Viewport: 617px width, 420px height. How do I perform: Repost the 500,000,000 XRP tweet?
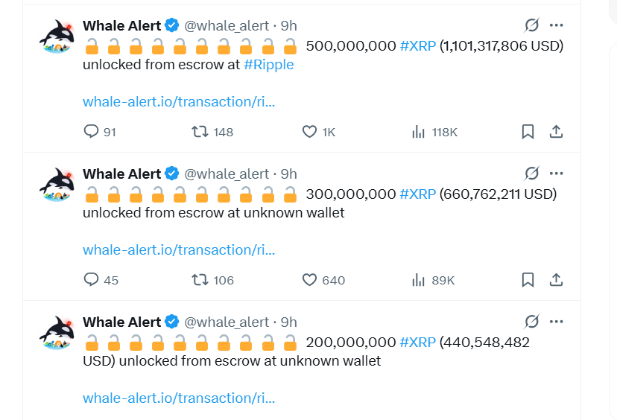[x=200, y=132]
